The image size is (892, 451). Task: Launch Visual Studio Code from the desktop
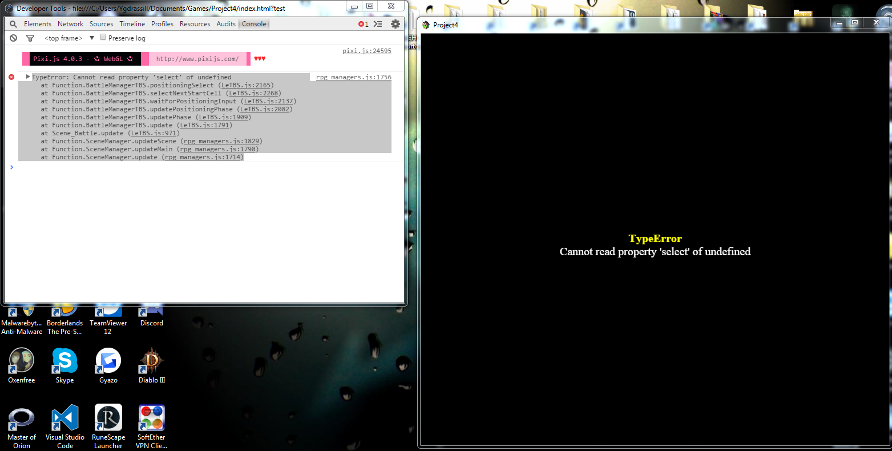pos(65,428)
